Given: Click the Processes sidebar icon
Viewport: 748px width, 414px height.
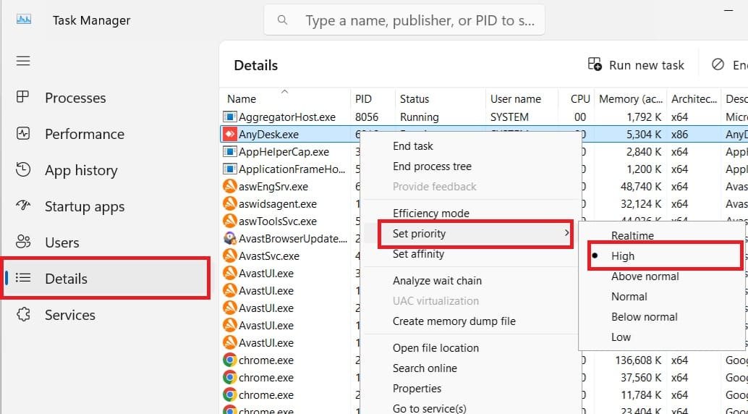Looking at the screenshot, I should (x=23, y=98).
